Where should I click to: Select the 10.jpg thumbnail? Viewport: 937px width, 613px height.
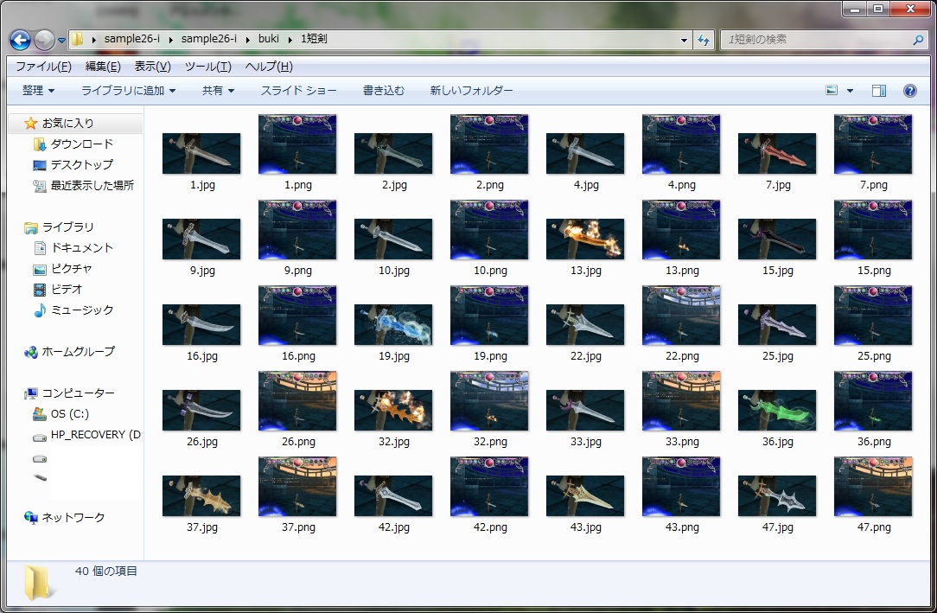click(x=393, y=239)
